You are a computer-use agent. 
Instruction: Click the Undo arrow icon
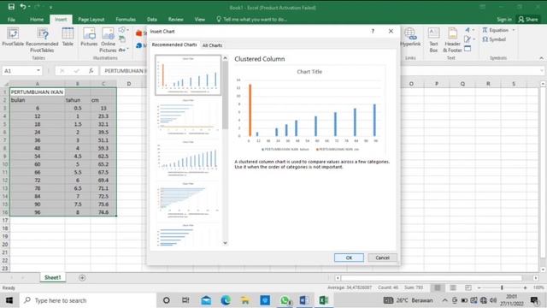point(23,7)
